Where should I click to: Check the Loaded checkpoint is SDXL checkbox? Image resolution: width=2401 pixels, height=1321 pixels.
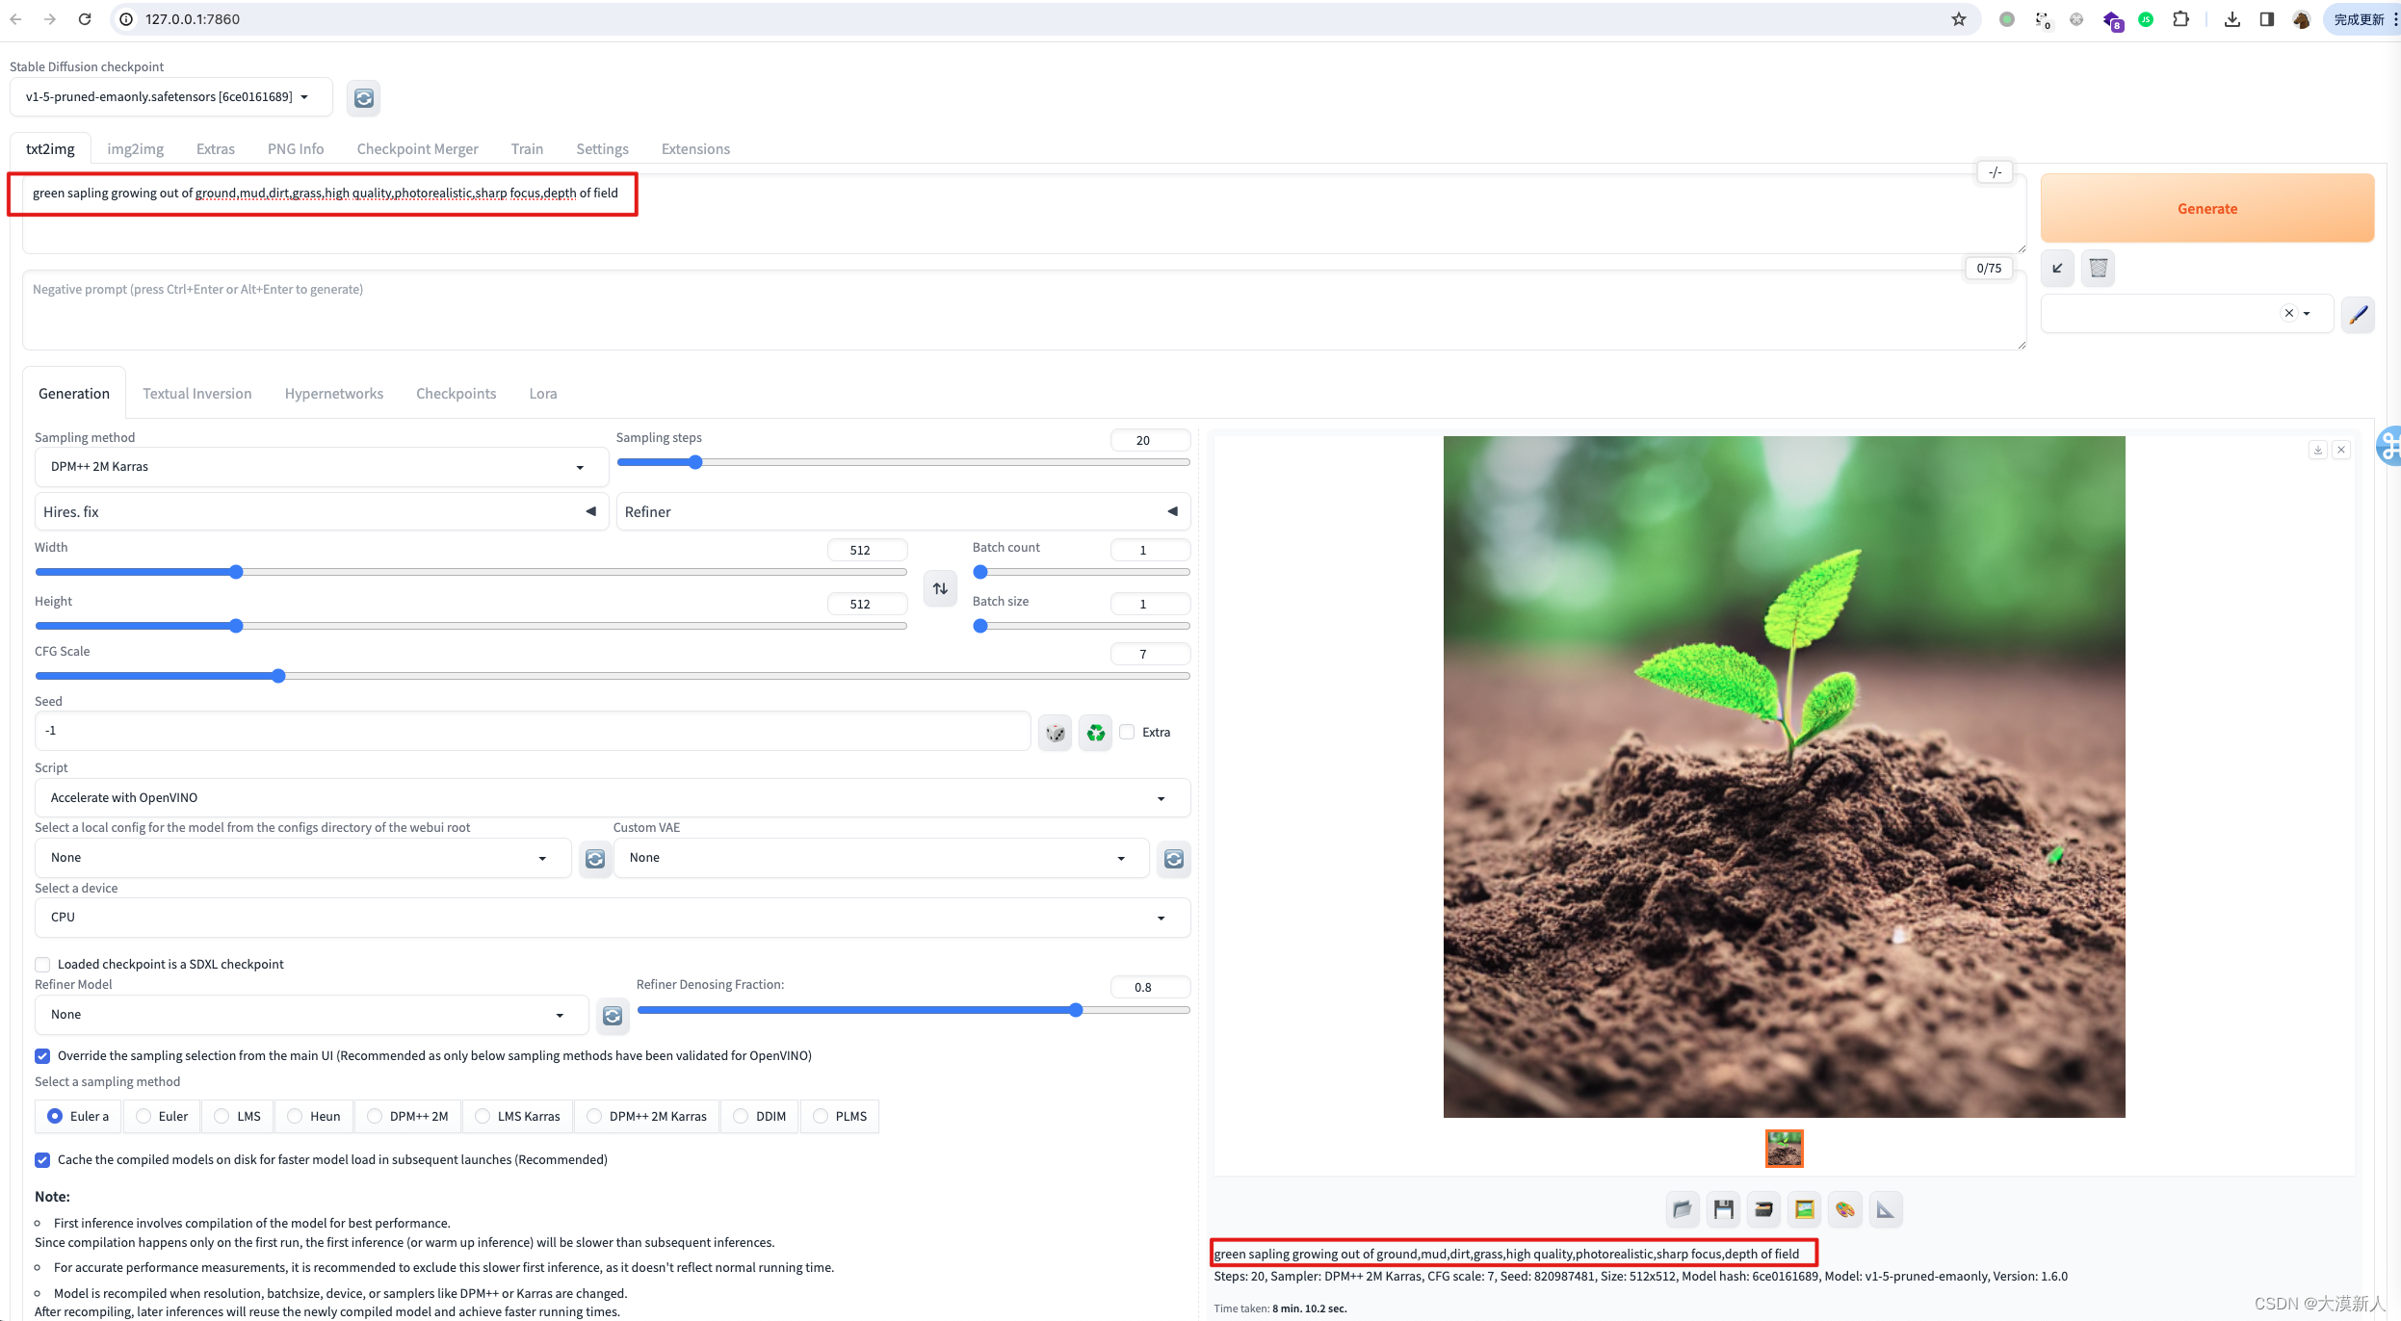tap(42, 963)
